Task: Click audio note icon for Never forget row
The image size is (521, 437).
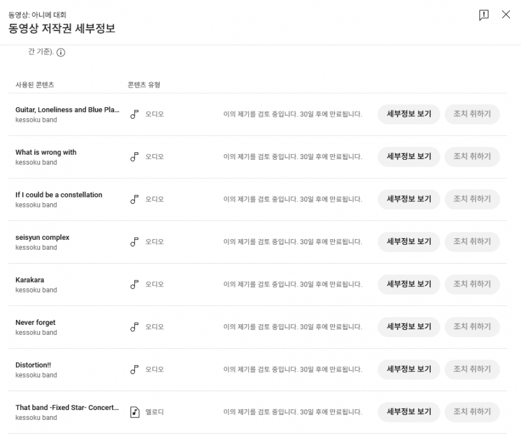Action: (134, 327)
